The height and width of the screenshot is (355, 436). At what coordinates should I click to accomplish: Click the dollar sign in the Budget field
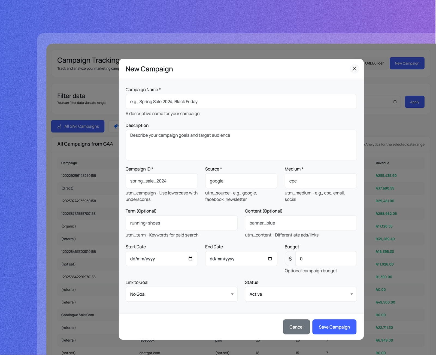[290, 259]
